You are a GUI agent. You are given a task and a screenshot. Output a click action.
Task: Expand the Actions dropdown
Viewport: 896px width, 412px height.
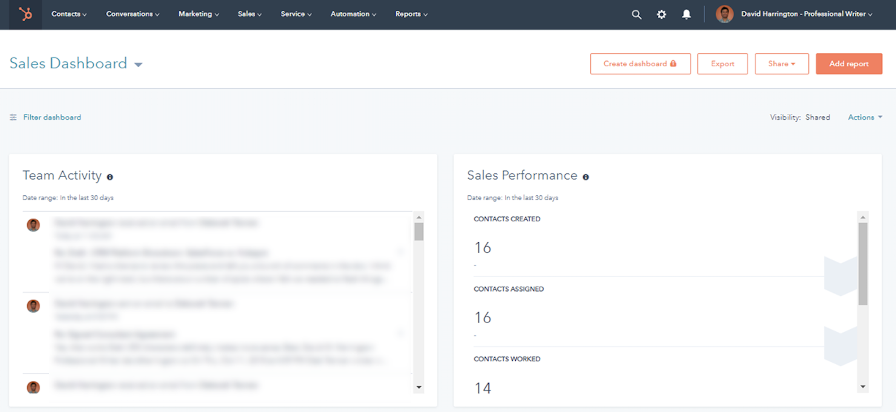(x=865, y=117)
